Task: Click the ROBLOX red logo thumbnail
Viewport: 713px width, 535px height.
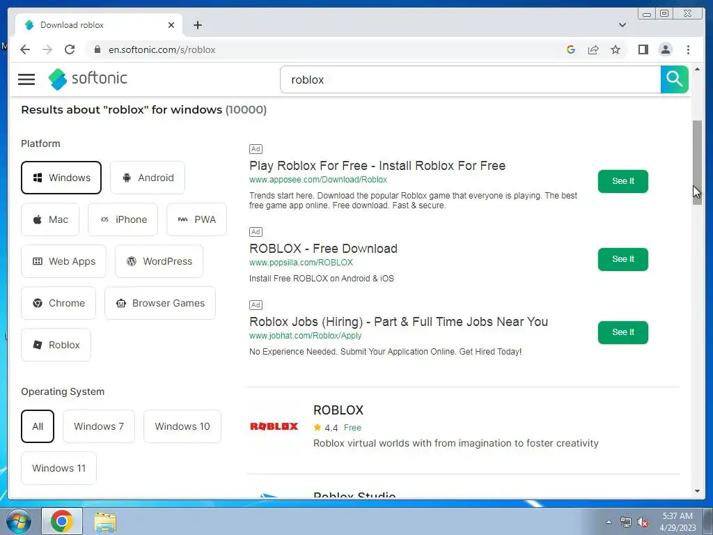Action: (274, 426)
